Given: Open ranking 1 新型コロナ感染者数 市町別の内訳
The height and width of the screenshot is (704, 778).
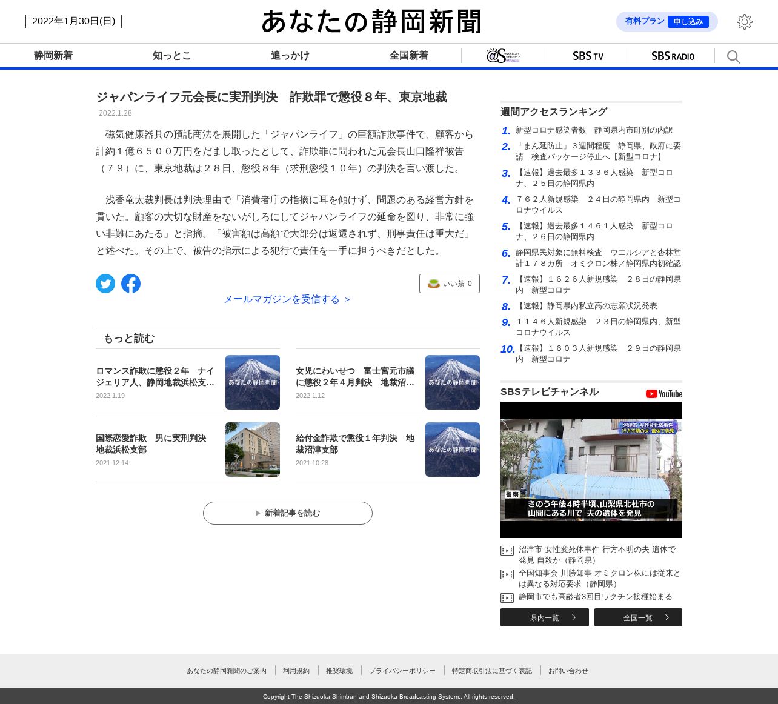Looking at the screenshot, I should pos(594,130).
